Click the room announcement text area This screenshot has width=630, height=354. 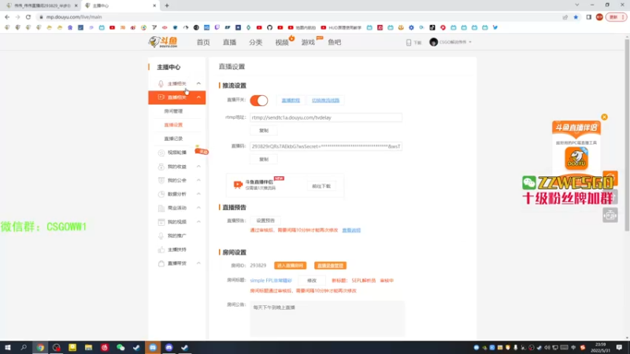pyautogui.click(x=327, y=319)
